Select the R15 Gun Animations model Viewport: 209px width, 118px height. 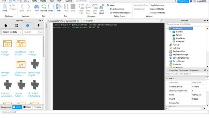click(x=8, y=85)
